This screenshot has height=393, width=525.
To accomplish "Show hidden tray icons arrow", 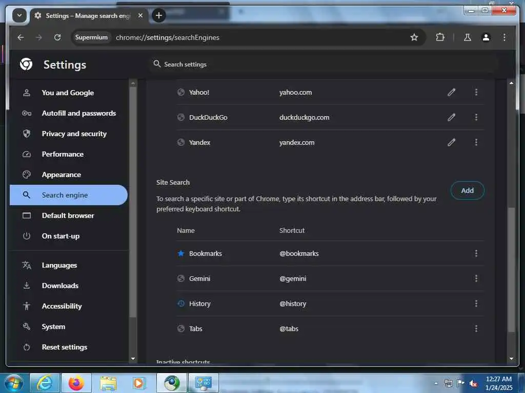I will click(x=436, y=383).
